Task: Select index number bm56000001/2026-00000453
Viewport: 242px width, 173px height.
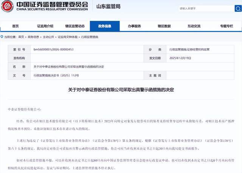Action: click(x=53, y=50)
